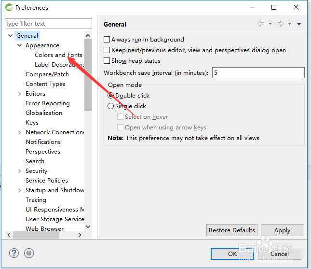Screen dimensions: 311x269
Task: Enable Always run in background
Action: [107, 39]
